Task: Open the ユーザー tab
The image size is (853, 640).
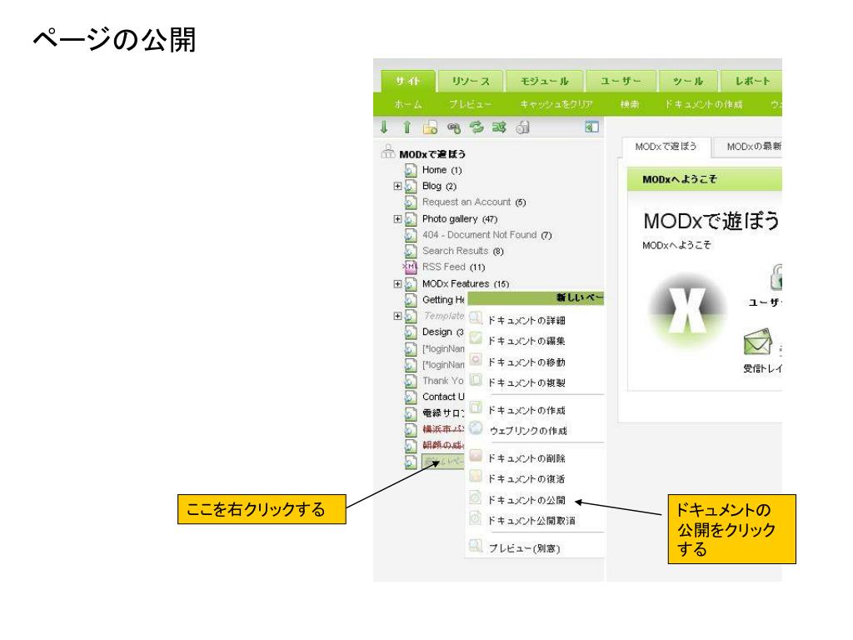Action: [621, 81]
